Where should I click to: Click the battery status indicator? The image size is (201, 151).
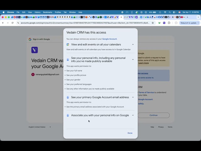(x=153, y=12)
